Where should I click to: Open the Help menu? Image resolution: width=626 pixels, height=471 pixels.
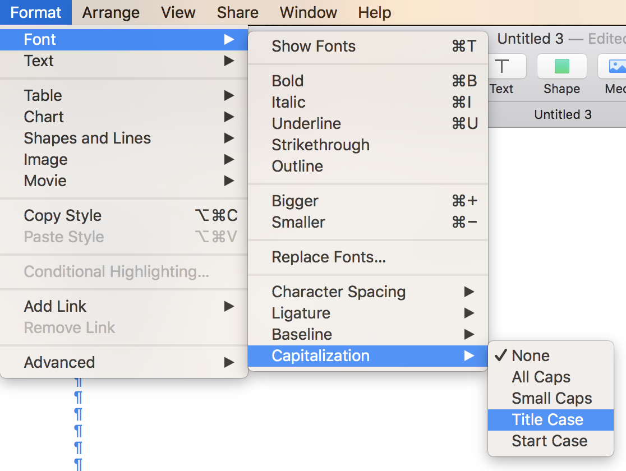pos(374,12)
